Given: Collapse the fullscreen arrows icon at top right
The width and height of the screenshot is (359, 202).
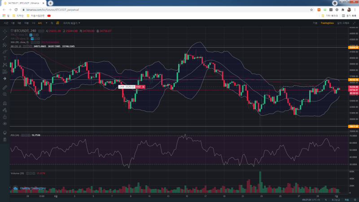Looking at the screenshot, I should tap(354, 23).
